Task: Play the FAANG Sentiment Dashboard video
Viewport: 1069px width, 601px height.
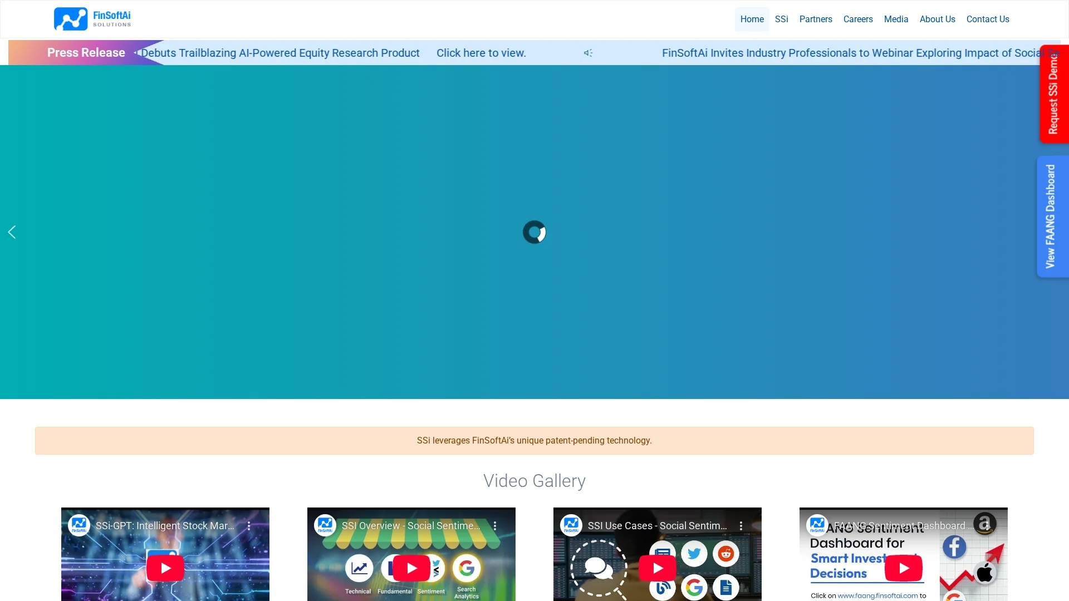Action: pos(904,568)
